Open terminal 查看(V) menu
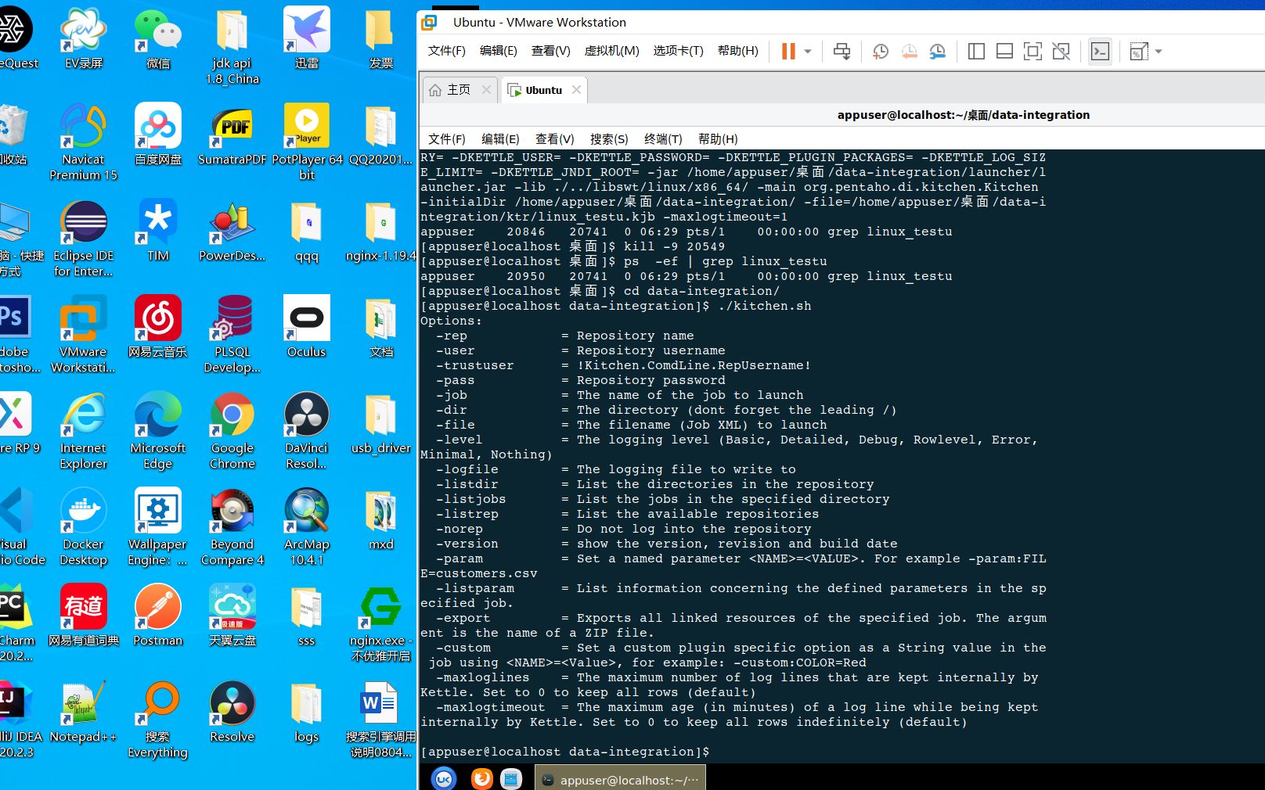Viewport: 1265px width, 790px height. click(x=554, y=138)
